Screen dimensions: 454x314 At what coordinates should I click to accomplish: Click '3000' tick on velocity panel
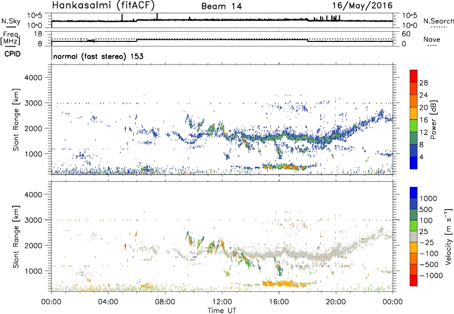33,220
